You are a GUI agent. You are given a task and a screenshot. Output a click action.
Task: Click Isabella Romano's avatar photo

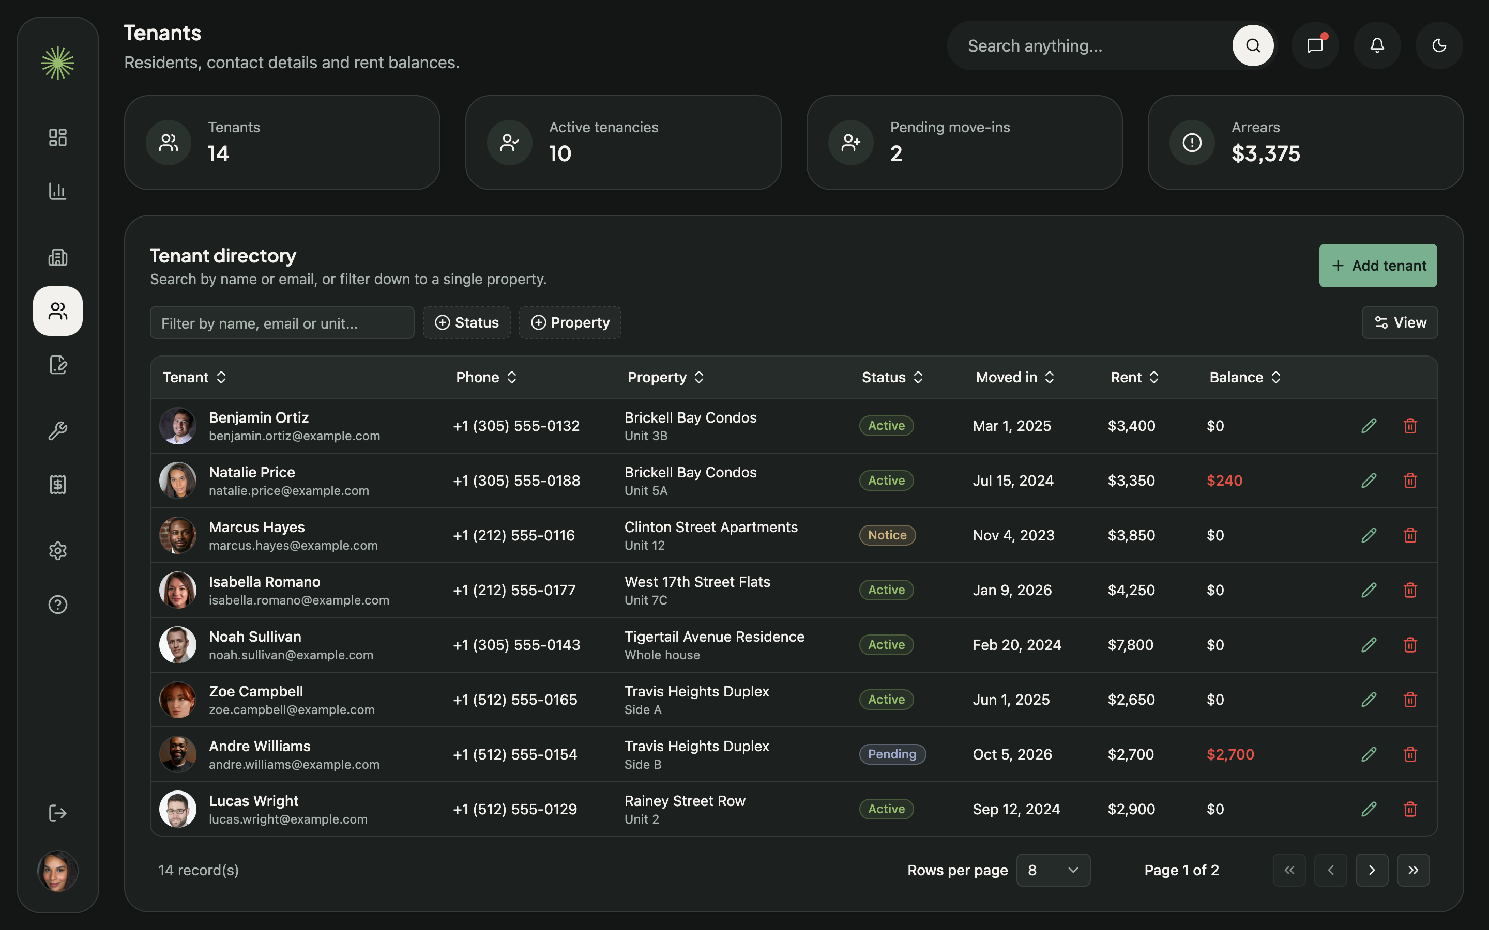178,590
